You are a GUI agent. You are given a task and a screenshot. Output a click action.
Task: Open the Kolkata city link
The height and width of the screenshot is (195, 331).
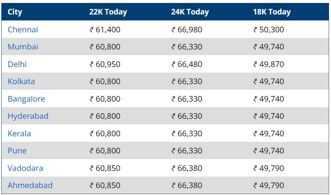click(21, 81)
